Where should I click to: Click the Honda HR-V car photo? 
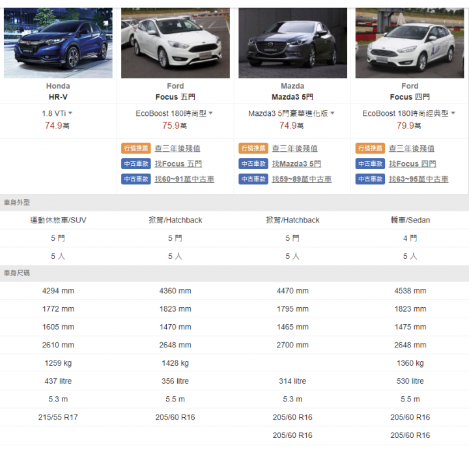tap(58, 43)
